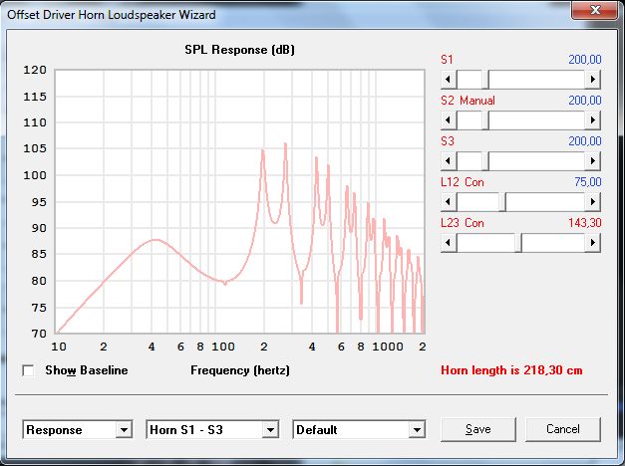625x466 pixels.
Task: Click the S3 slider left arrow
Action: (449, 161)
